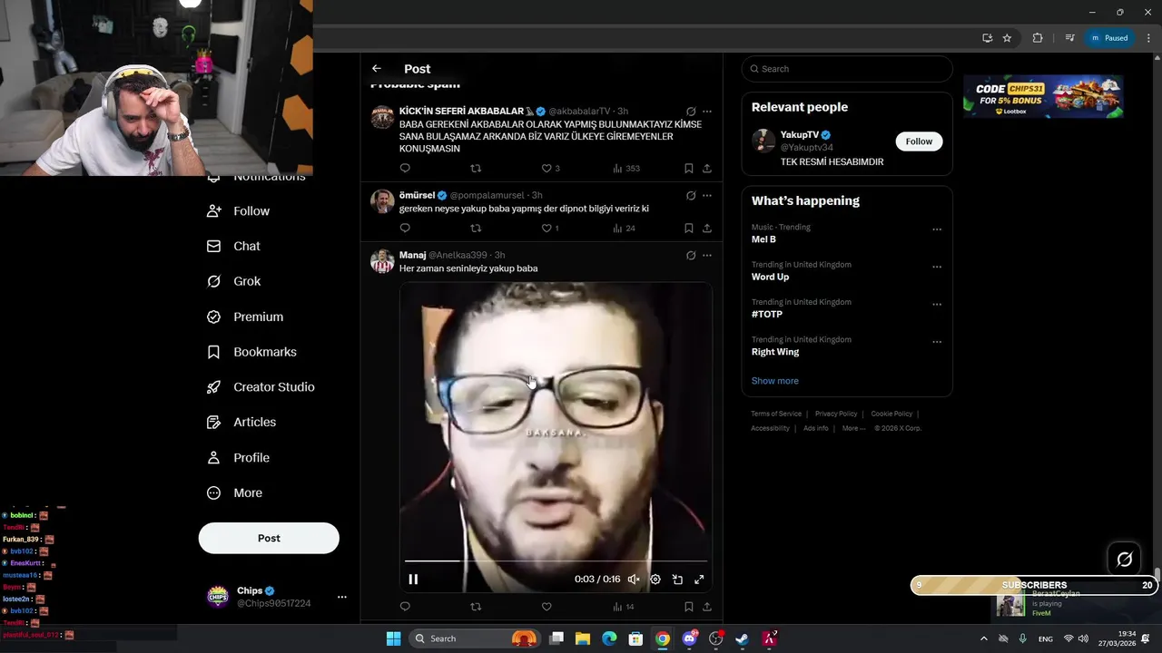This screenshot has height=653, width=1162.
Task: Bookmark akbabalarTV's post
Action: (x=689, y=168)
